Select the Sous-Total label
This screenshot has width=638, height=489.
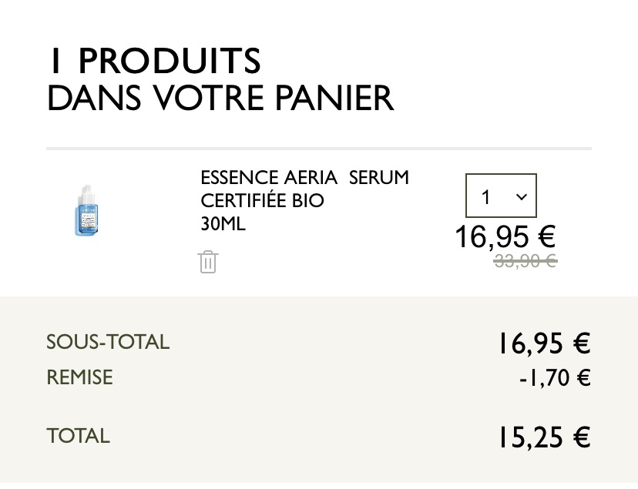[108, 342]
